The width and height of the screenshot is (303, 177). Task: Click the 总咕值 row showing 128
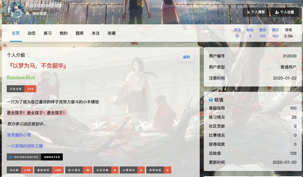[253, 153]
